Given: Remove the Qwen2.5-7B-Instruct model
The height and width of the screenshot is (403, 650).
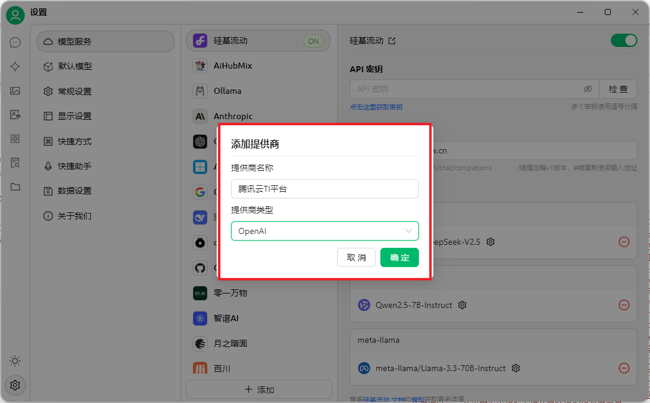Looking at the screenshot, I should 624,305.
